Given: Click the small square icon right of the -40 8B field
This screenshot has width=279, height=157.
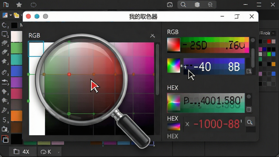Looking at the screenshot, I should (249, 71).
